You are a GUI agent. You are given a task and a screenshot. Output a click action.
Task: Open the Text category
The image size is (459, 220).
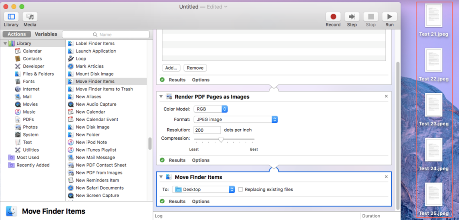coord(27,142)
